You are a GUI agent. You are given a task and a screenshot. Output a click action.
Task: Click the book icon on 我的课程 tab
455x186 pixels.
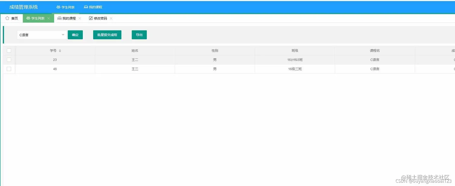59,18
